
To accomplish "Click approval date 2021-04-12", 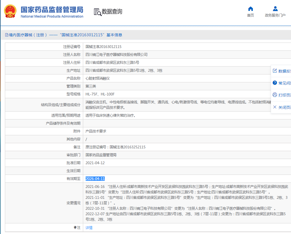I will pos(95,163).
